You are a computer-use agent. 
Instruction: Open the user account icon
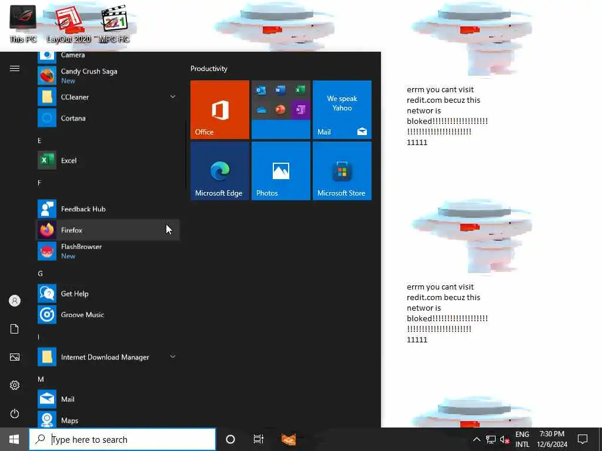[x=15, y=301]
